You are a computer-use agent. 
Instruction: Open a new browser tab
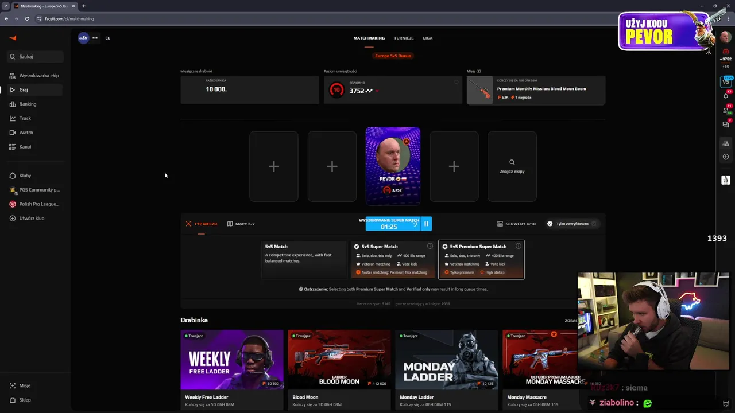83,6
